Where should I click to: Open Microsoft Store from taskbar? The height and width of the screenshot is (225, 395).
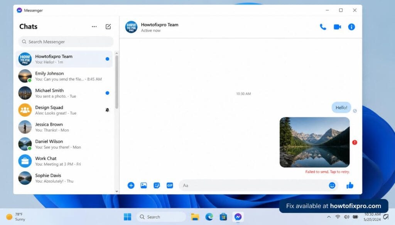(x=223, y=217)
